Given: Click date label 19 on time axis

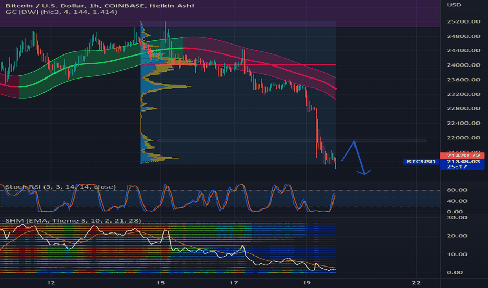Looking at the screenshot, I should click(x=306, y=283).
